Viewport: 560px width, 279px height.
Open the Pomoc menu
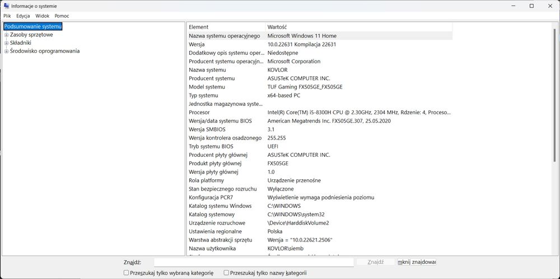62,16
